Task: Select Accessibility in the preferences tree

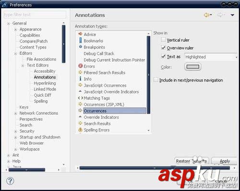Action: click(45, 71)
